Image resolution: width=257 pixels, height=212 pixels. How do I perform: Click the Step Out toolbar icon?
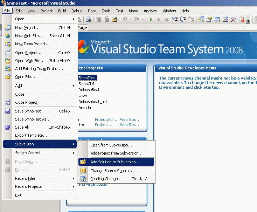(x=191, y=19)
